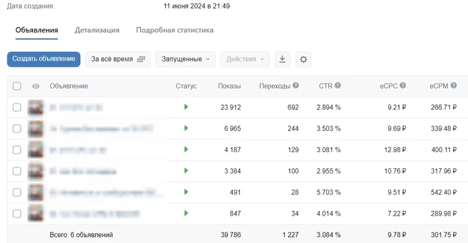Expand the Запущенные status filter dropdown
This screenshot has width=468, height=243.
click(x=185, y=59)
